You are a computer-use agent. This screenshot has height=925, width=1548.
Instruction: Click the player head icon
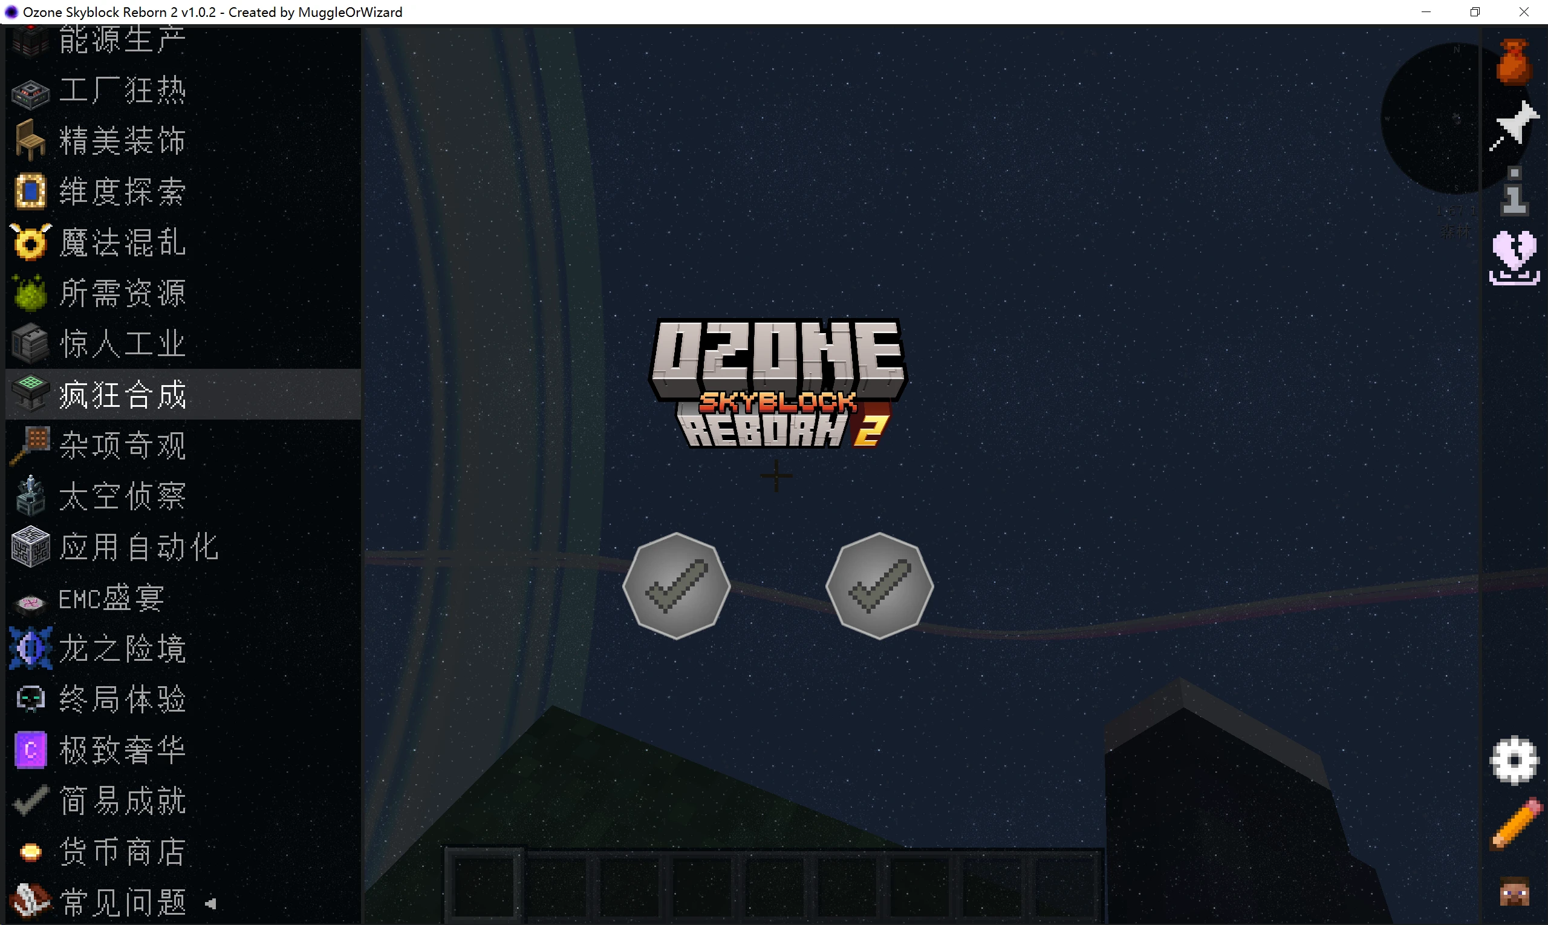(1514, 891)
